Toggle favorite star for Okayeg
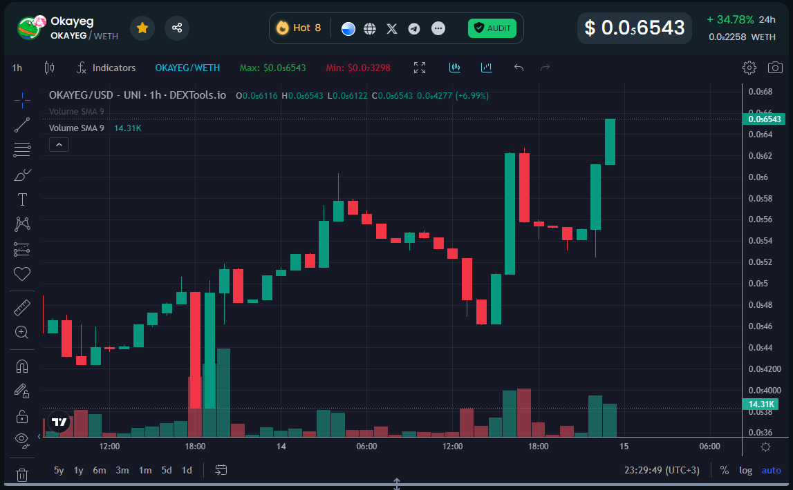This screenshot has width=793, height=490. [142, 28]
